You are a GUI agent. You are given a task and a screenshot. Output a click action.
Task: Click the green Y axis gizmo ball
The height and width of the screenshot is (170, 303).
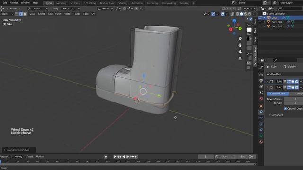point(240,28)
